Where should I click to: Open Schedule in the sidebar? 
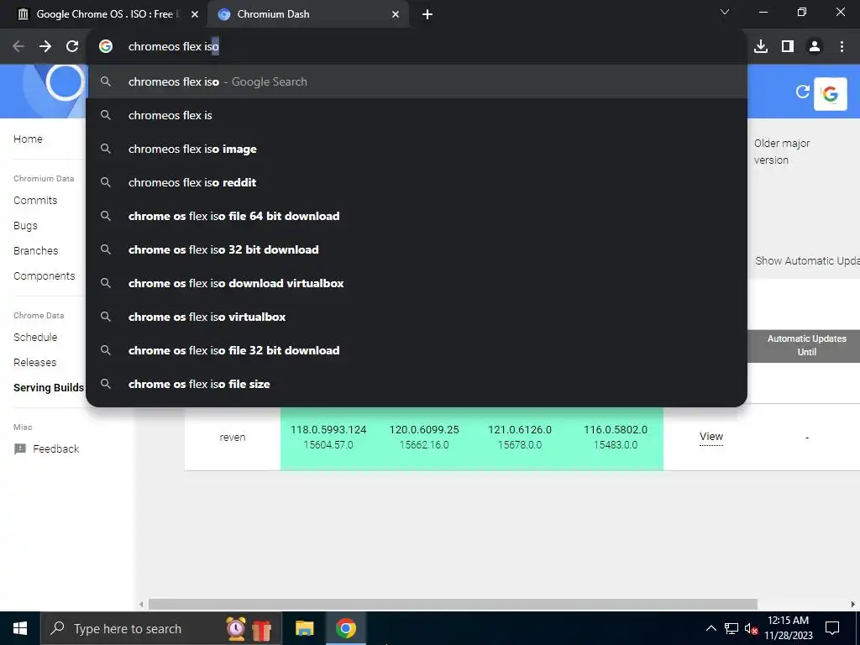tap(35, 338)
